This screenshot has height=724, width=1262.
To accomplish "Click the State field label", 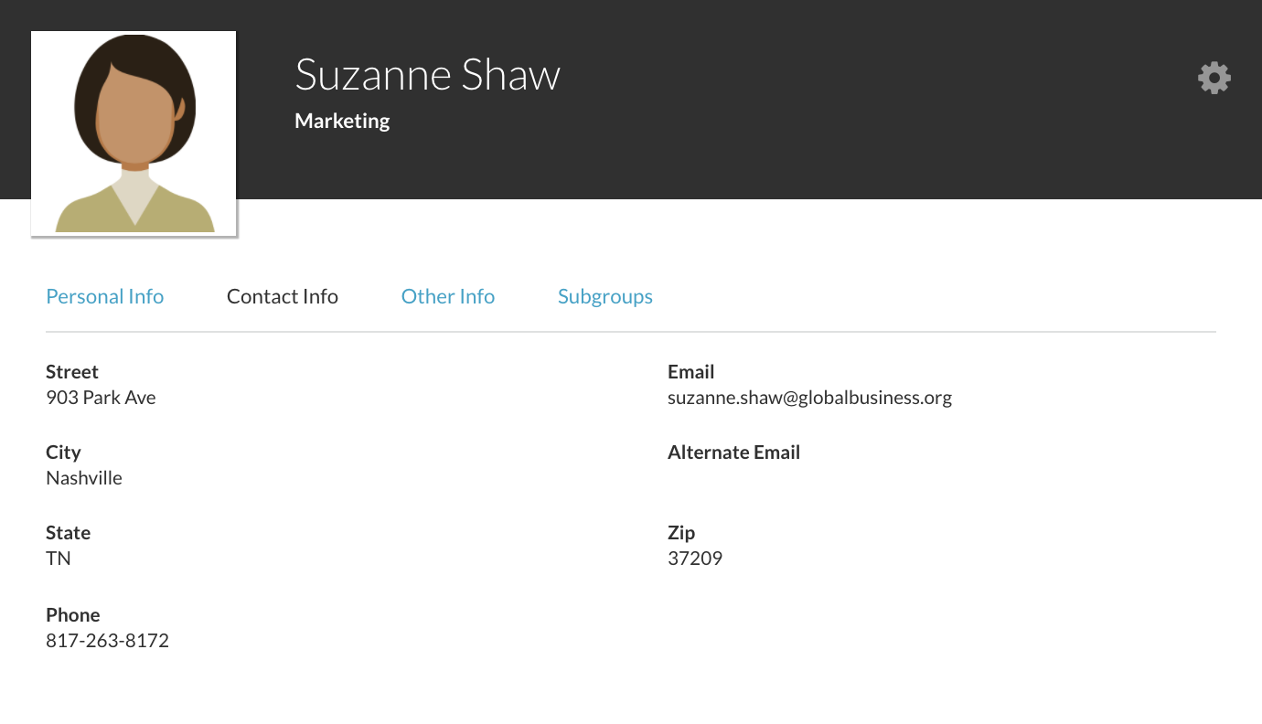I will [x=69, y=533].
